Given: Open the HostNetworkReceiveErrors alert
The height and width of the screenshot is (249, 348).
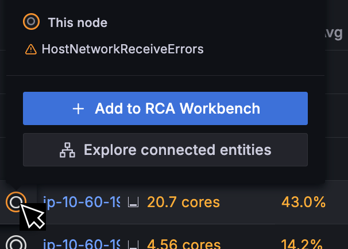Looking at the screenshot, I should [122, 49].
